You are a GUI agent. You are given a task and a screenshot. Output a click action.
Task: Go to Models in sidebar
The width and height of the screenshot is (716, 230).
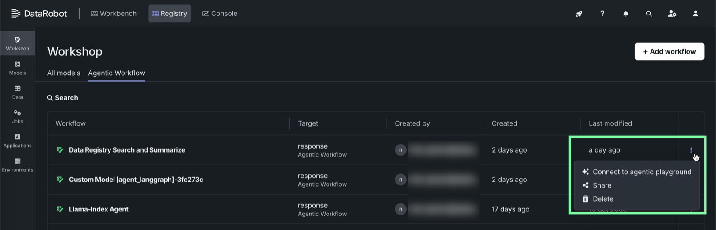tap(17, 68)
